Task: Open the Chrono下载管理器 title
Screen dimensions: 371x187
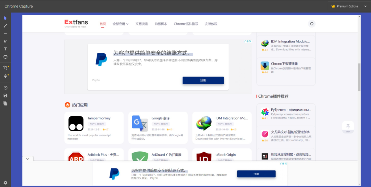Action: pos(284,64)
